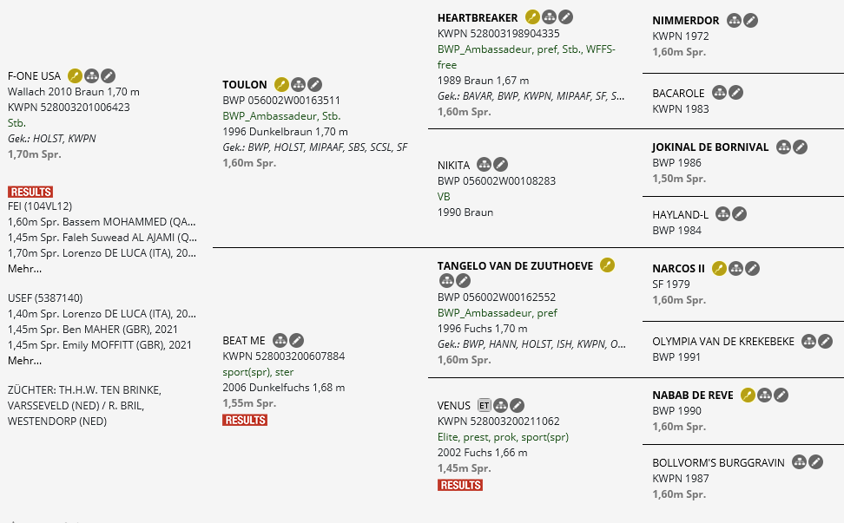Click the yellow stallion icon next to NARCOS II
The width and height of the screenshot is (844, 523).
pos(720,269)
